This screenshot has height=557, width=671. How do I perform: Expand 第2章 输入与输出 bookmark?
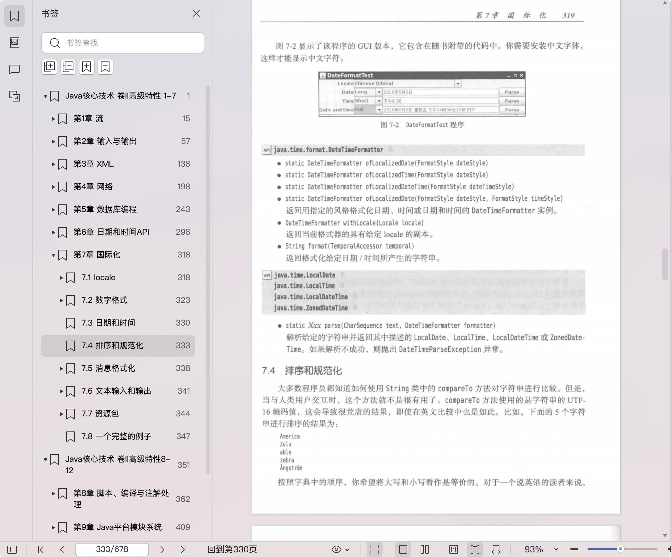pyautogui.click(x=53, y=141)
